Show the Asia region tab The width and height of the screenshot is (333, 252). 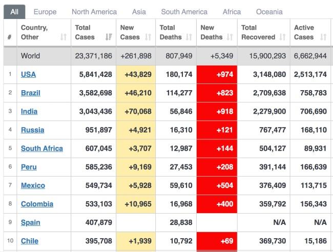pyautogui.click(x=139, y=11)
